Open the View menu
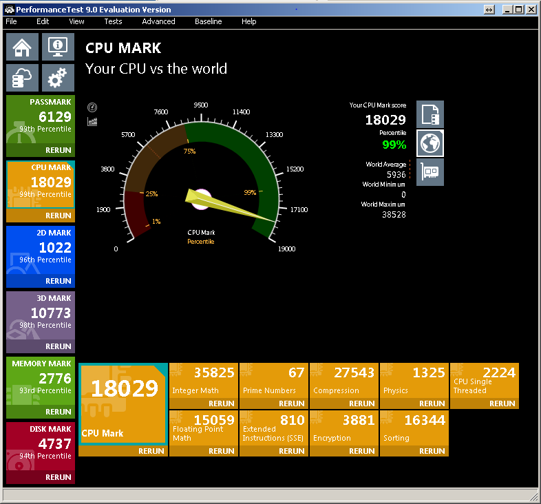 coord(76,21)
